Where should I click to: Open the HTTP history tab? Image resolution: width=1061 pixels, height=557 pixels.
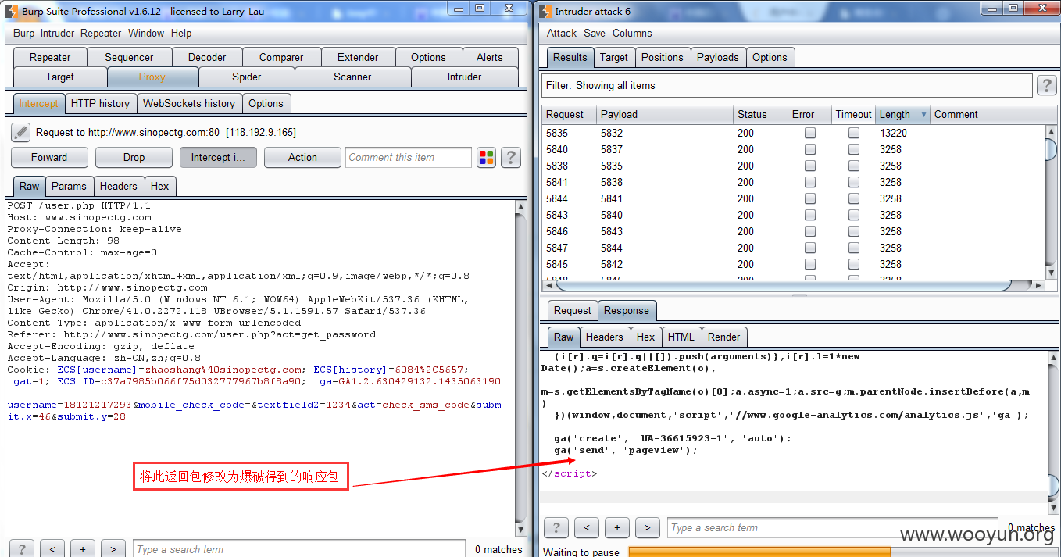[x=100, y=103]
